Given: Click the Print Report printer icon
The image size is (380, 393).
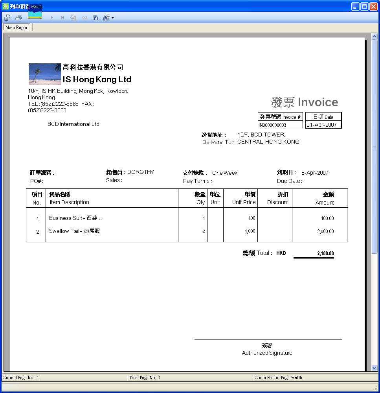Looking at the screenshot, I should [18, 18].
